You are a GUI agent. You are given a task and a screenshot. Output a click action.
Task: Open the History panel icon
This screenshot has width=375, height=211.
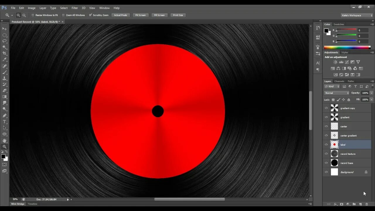point(318,28)
